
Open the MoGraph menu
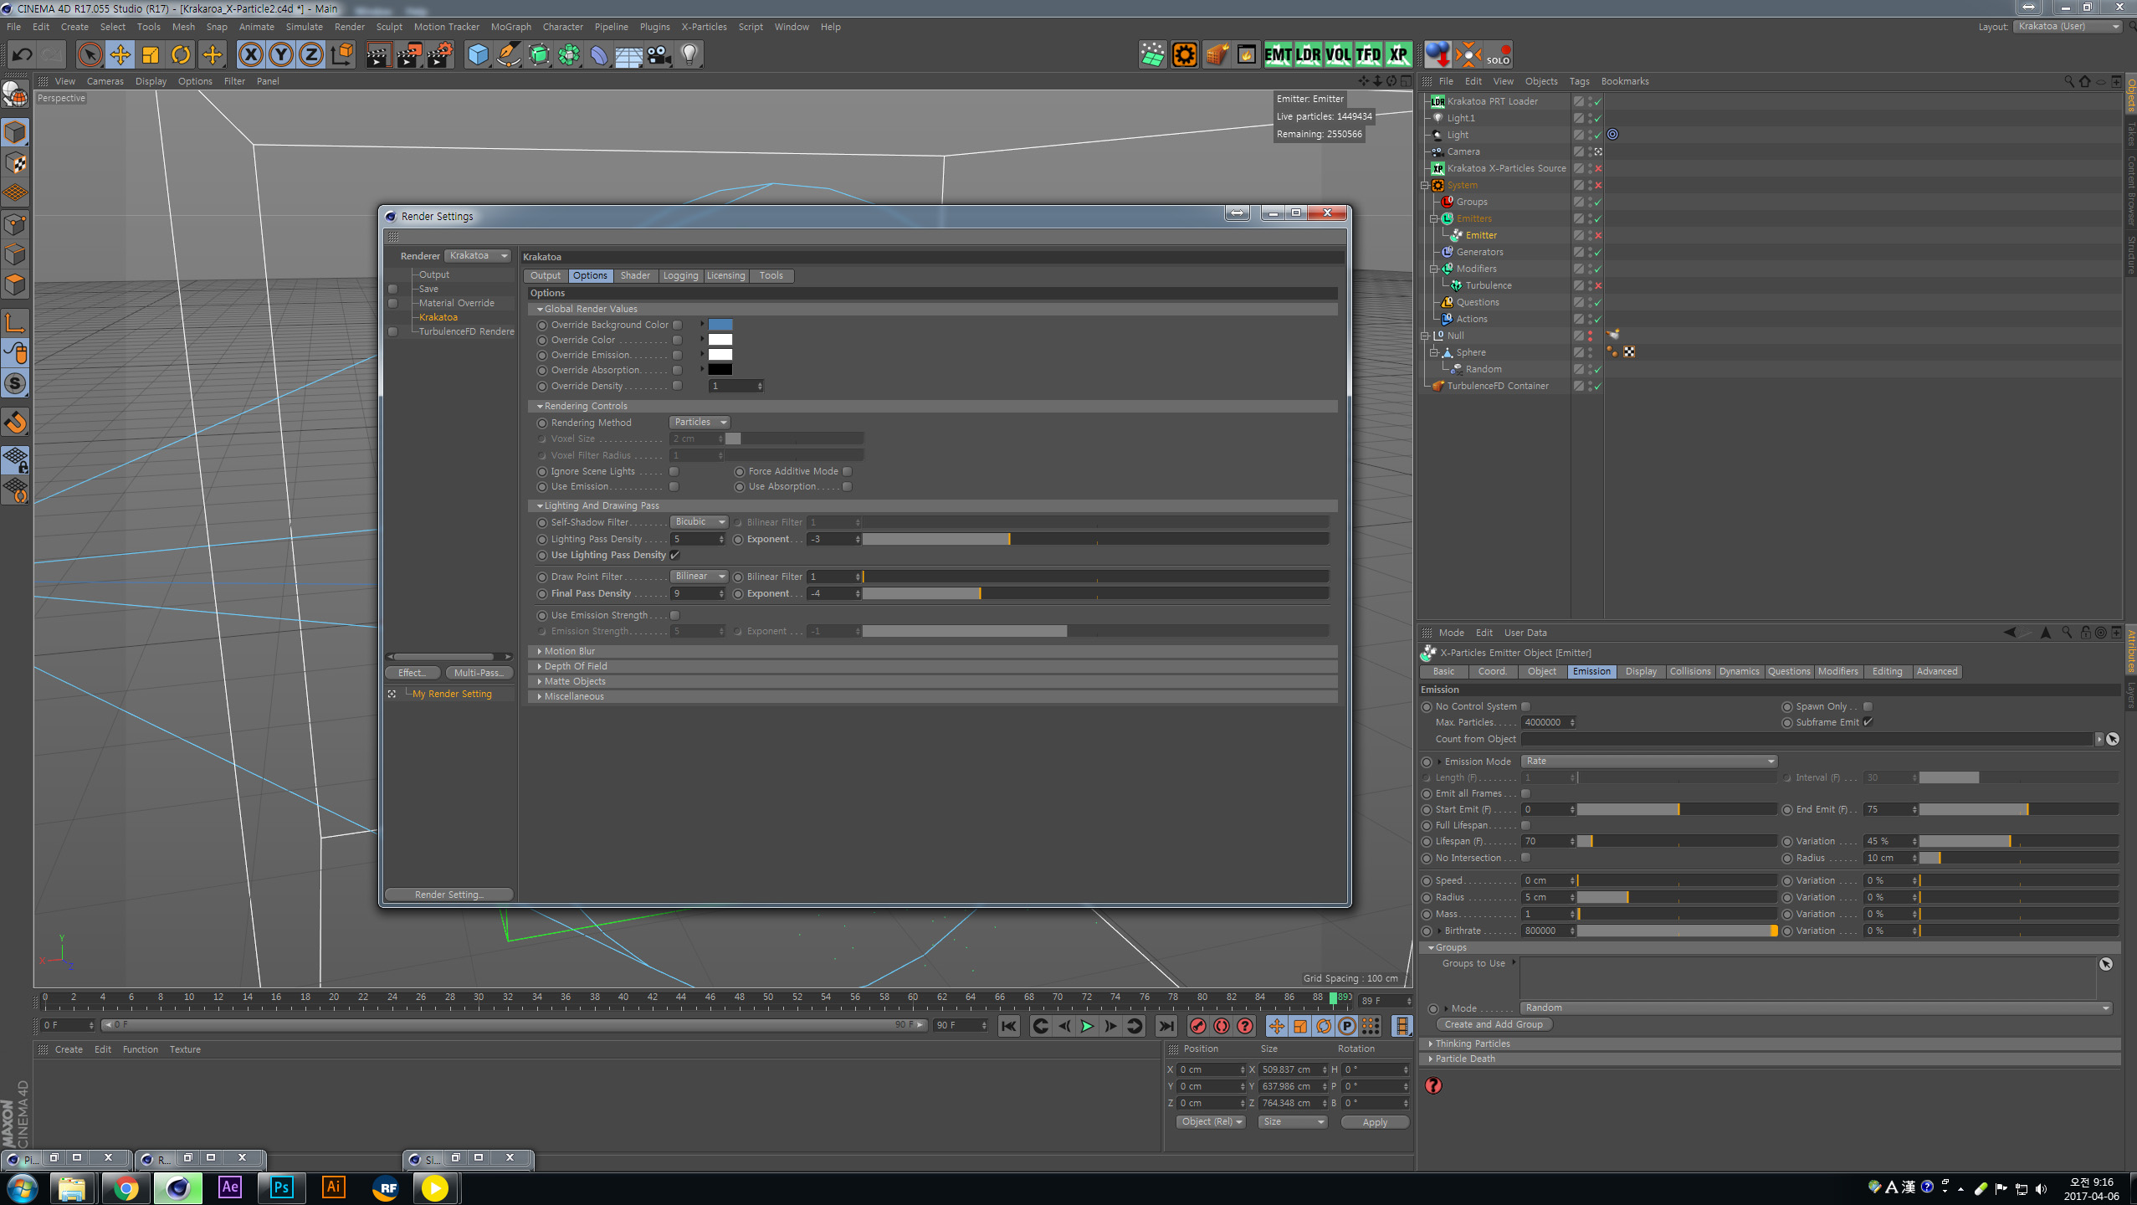[510, 27]
